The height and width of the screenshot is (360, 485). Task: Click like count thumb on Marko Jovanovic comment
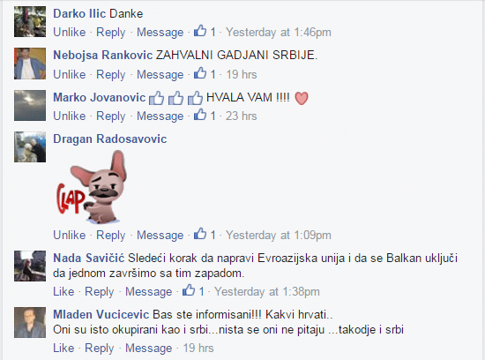point(200,115)
